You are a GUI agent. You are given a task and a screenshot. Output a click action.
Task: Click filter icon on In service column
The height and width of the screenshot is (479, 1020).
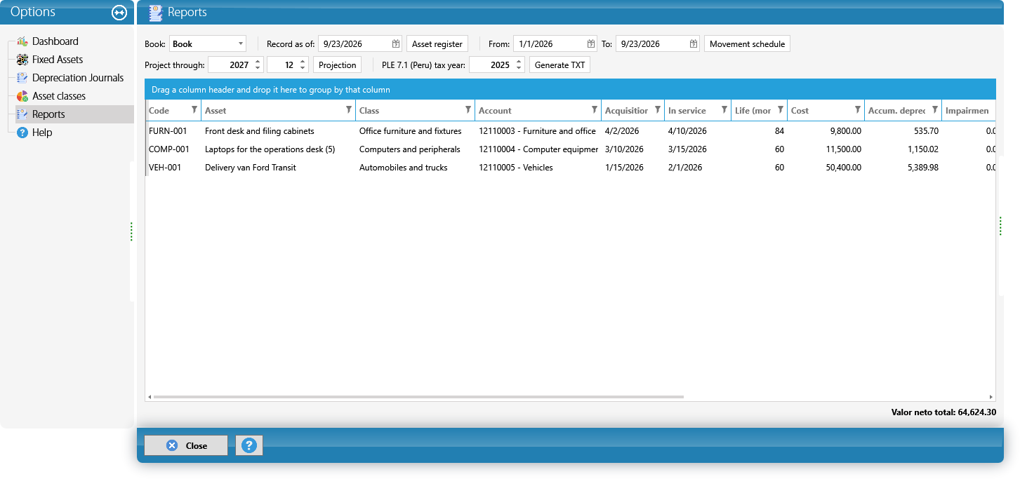[x=724, y=110]
